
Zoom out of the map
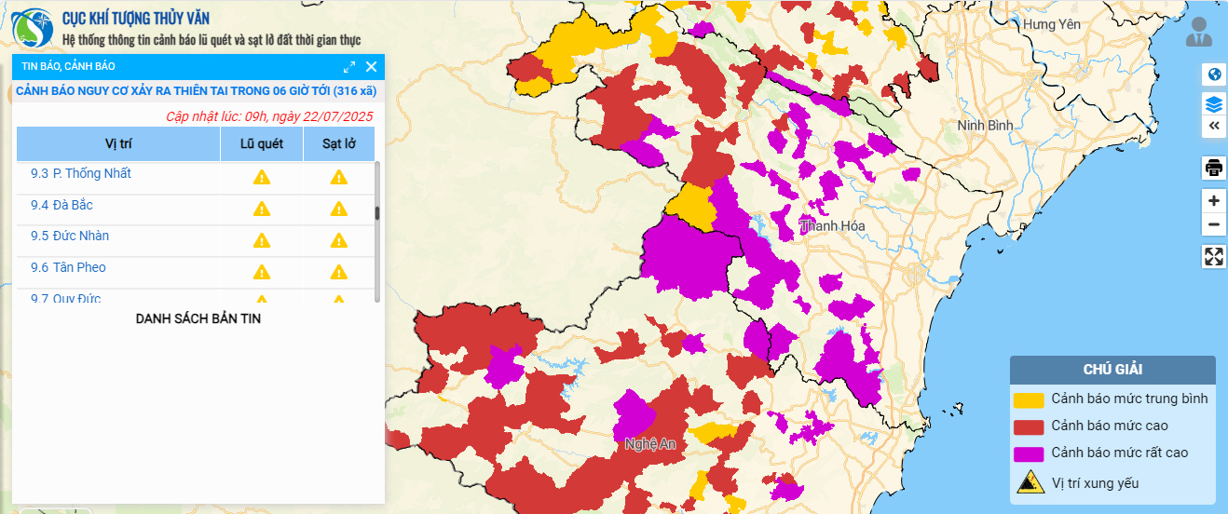click(1213, 224)
